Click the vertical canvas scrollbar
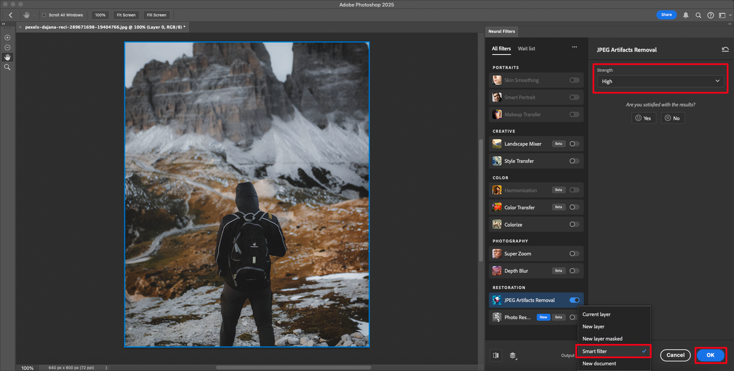The width and height of the screenshot is (734, 371). click(x=479, y=199)
